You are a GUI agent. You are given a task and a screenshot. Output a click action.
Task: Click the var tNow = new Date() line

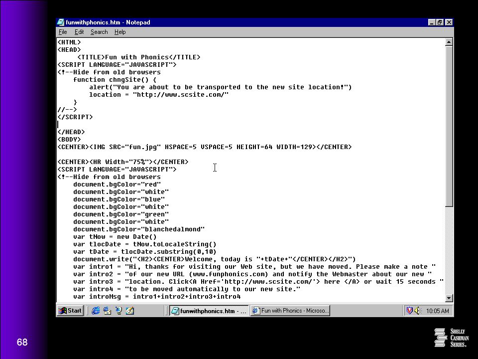115,236
